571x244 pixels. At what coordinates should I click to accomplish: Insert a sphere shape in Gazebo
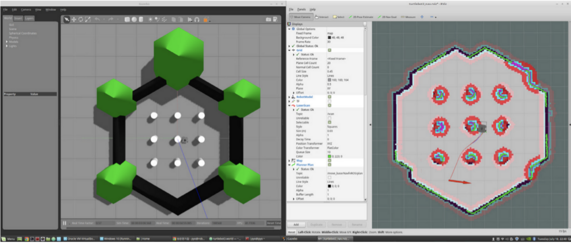tap(134, 19)
